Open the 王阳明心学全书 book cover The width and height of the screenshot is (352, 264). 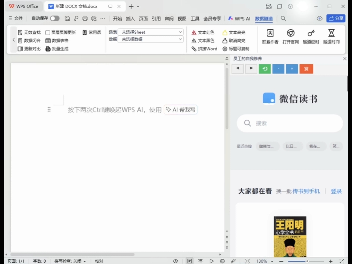(290, 236)
